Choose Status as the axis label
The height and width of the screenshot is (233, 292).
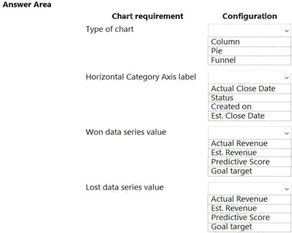coord(222,98)
